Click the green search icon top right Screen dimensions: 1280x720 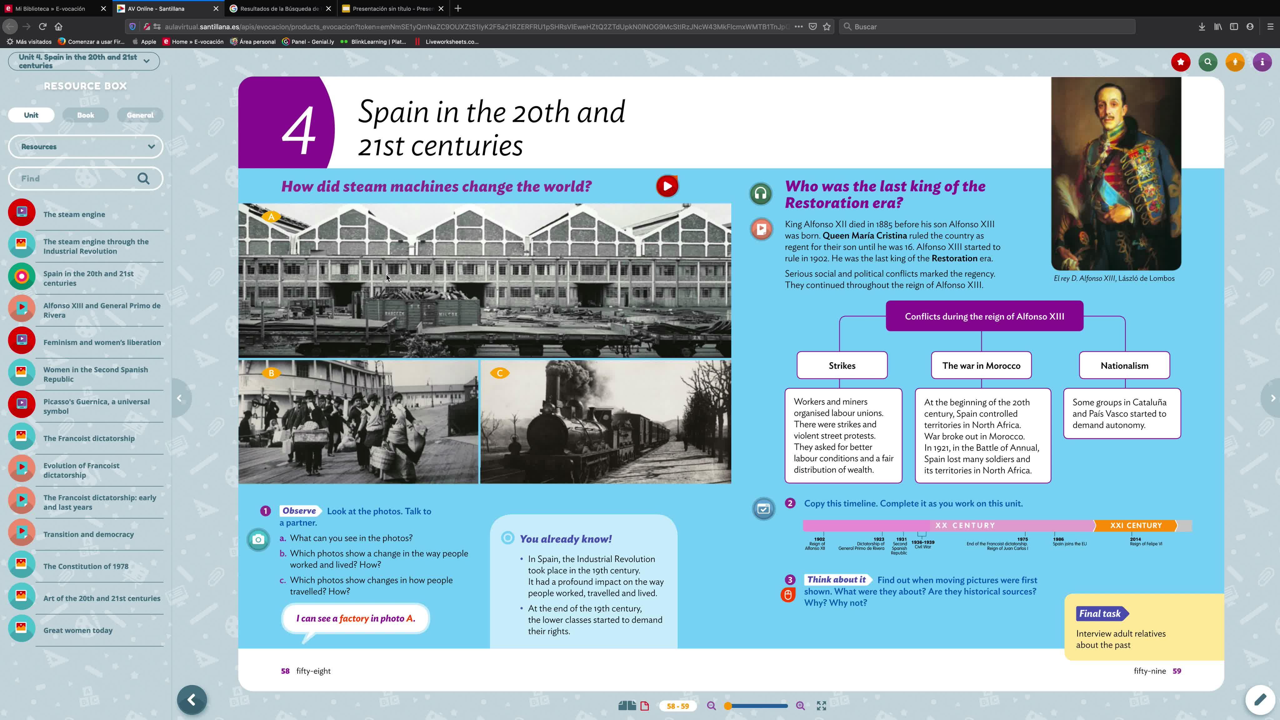coord(1207,62)
